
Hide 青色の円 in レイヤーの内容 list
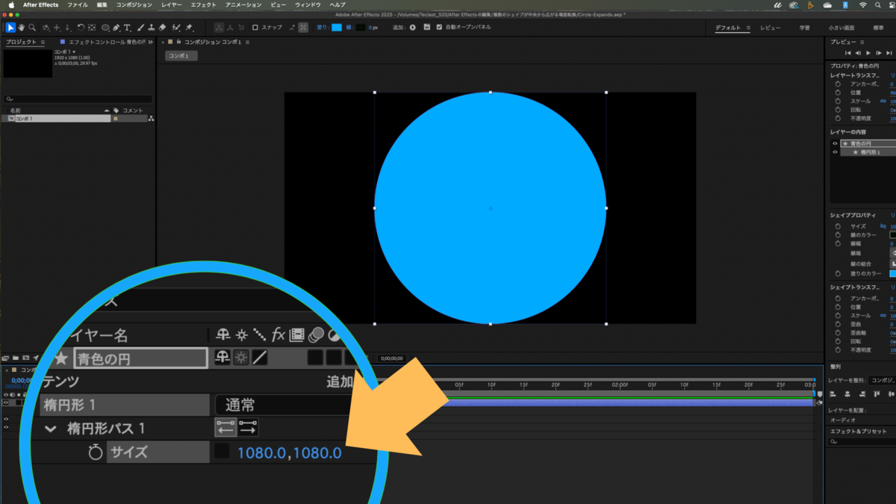tap(835, 143)
